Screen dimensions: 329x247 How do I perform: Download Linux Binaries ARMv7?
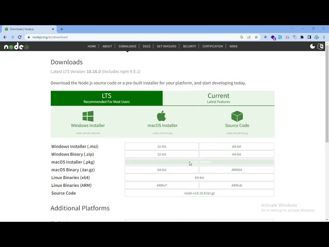click(162, 185)
